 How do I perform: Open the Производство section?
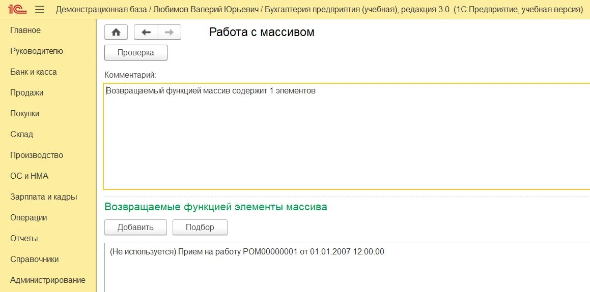(37, 155)
